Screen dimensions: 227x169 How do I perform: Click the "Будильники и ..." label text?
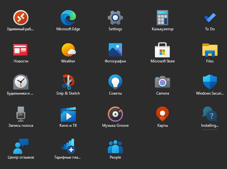point(20,93)
